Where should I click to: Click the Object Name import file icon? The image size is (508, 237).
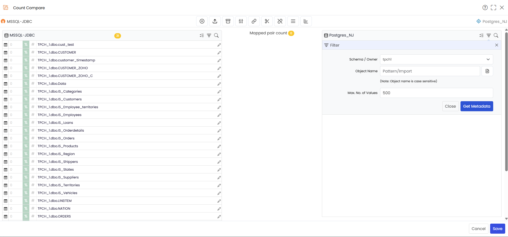pos(487,71)
